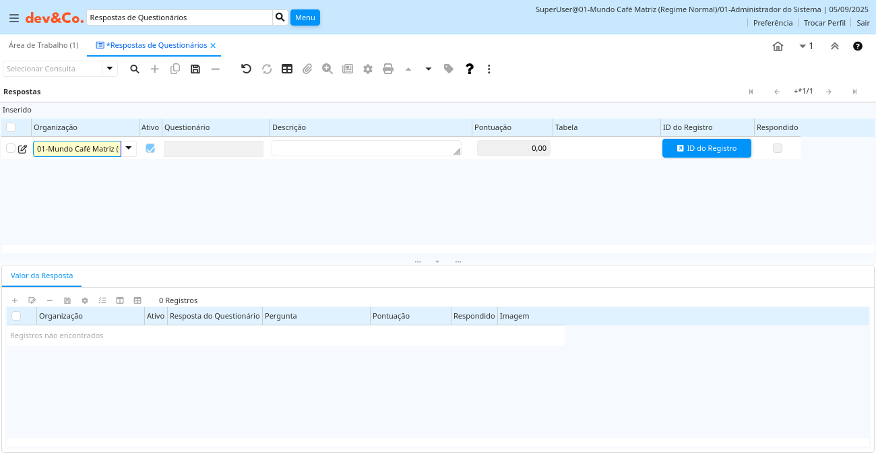The image size is (876, 454).
Task: Click the Save record floppy disk icon
Action: pos(195,69)
